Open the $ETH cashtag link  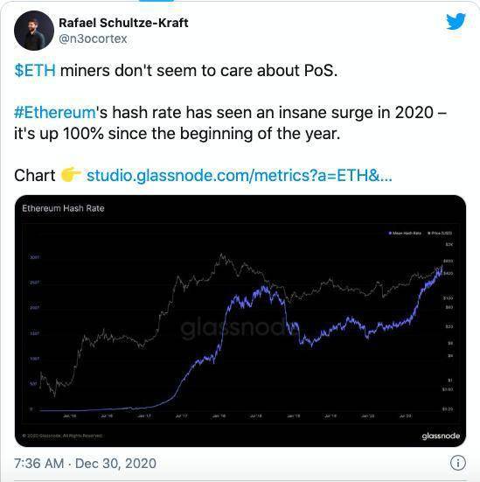(35, 70)
